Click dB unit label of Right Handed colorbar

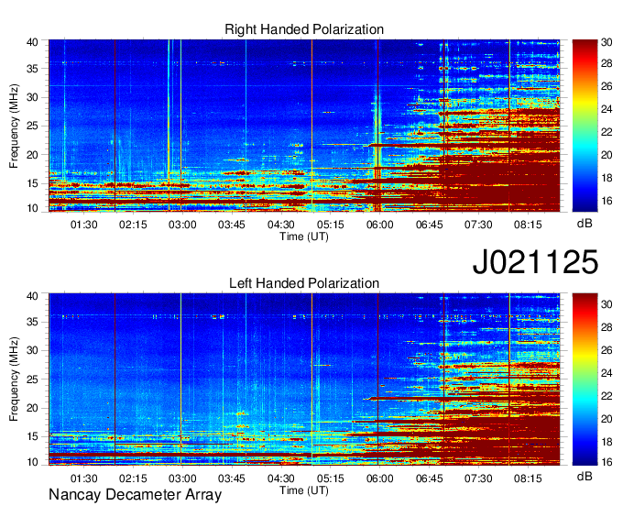point(585,224)
